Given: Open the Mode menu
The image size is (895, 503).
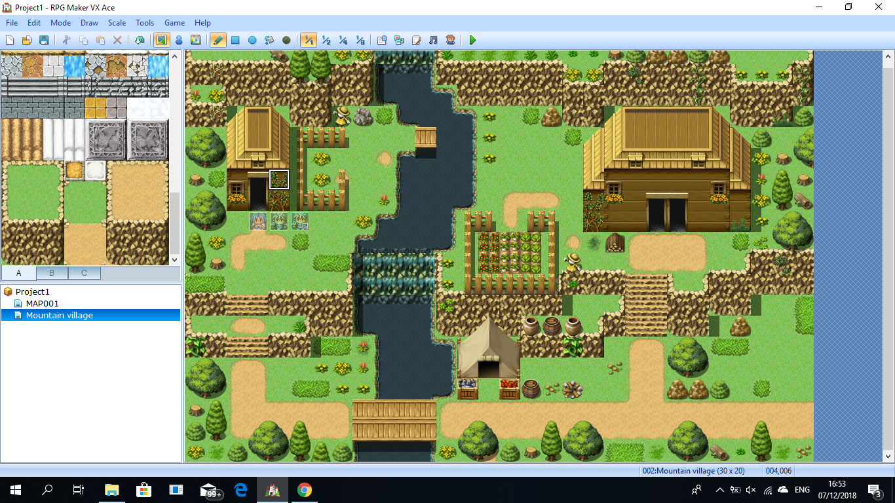Looking at the screenshot, I should (x=60, y=23).
